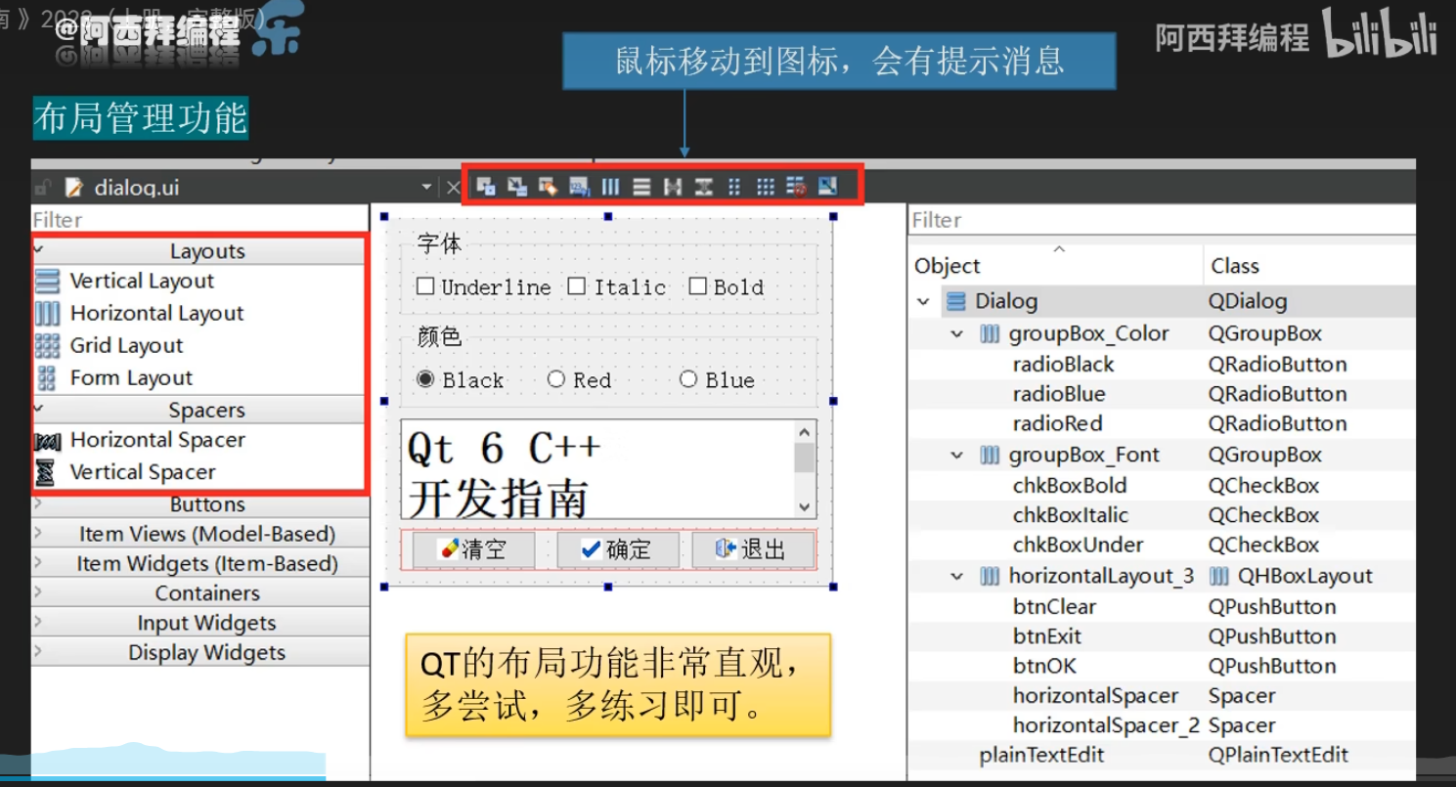Collapse the Spacers category
1456x787 pixels.
coord(39,409)
